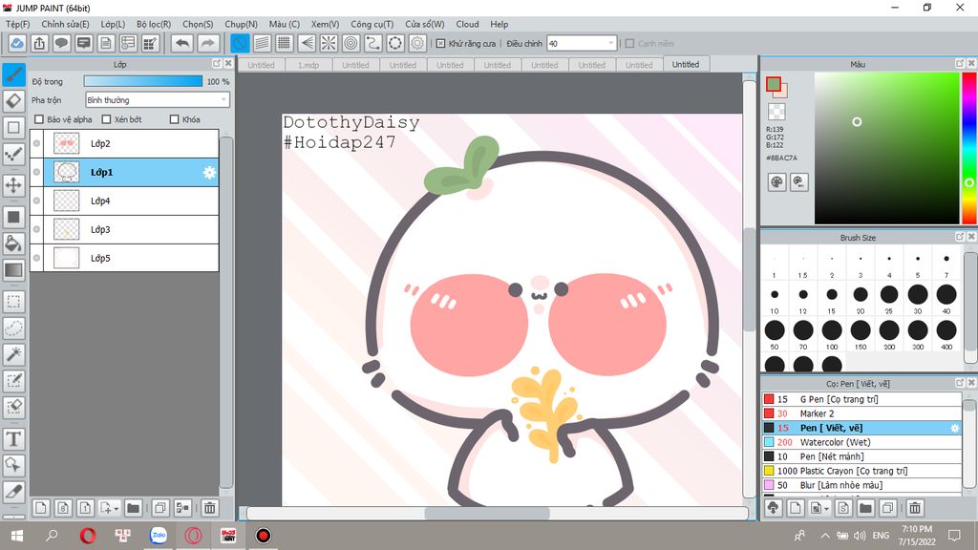Select the Eraser tool
The height and width of the screenshot is (550, 978).
tap(13, 101)
